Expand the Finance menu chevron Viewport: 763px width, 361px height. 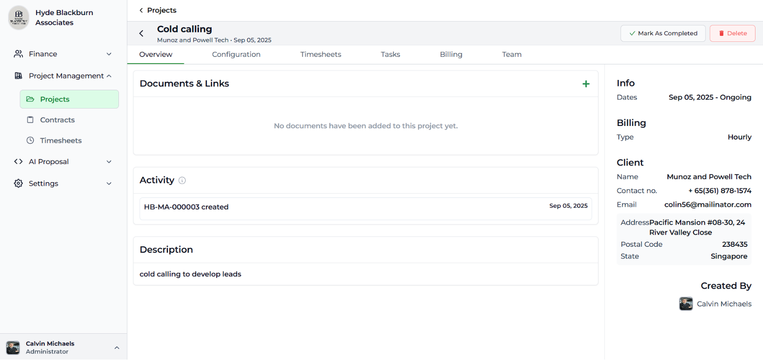[x=109, y=54]
